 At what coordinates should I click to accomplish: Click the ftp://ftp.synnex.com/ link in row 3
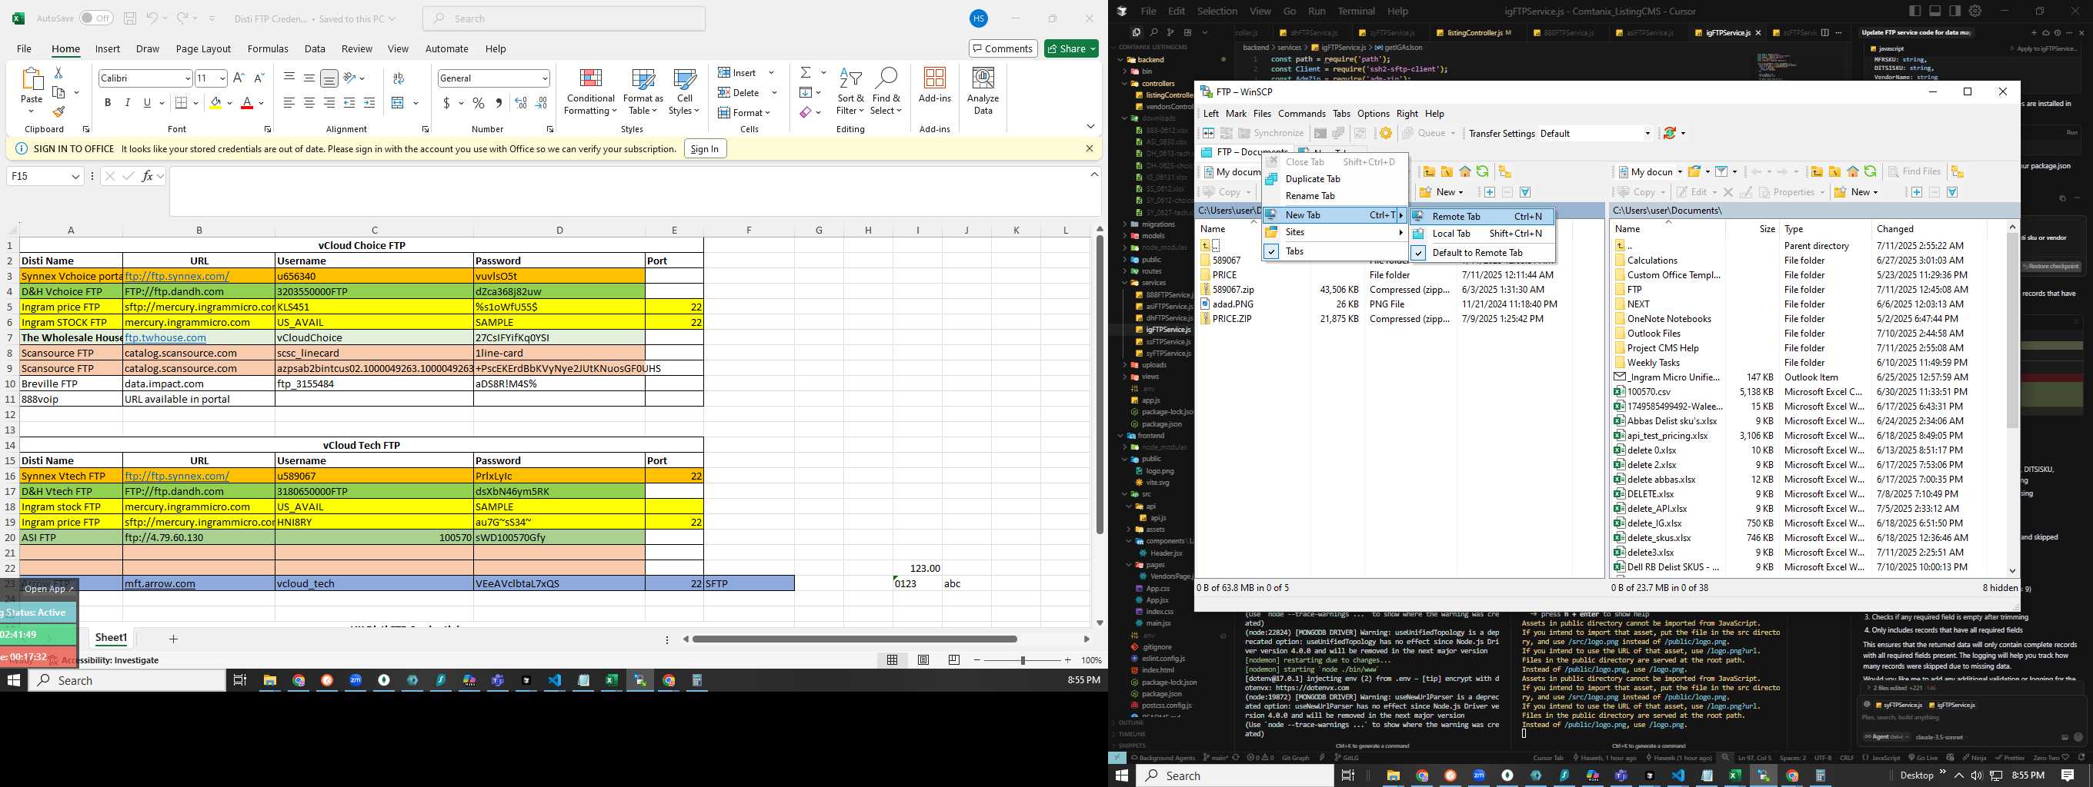click(176, 276)
